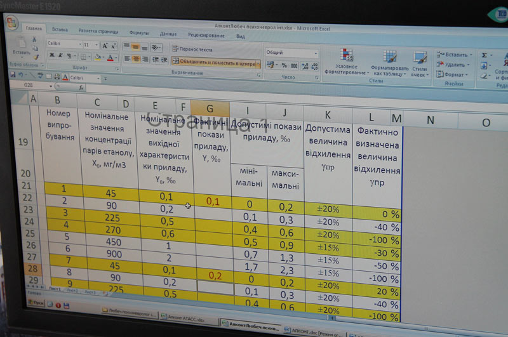Click the percent style icon
This screenshot has height=337, width=508.
tap(284, 65)
